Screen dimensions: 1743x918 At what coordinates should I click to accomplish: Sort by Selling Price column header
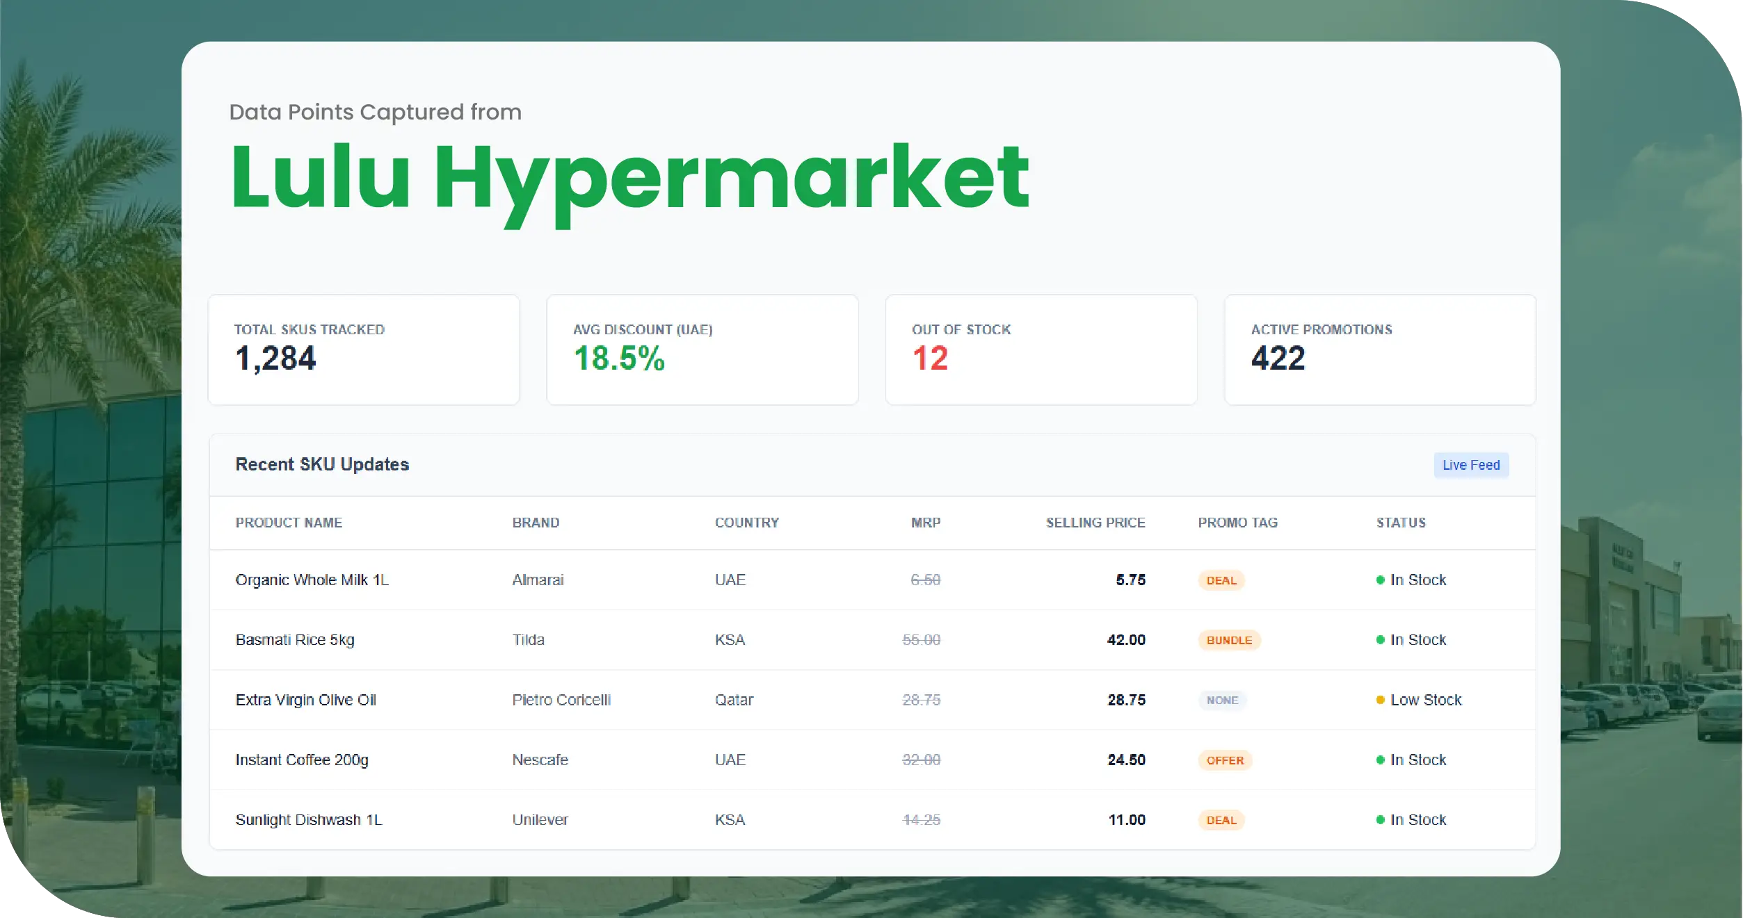(1095, 523)
